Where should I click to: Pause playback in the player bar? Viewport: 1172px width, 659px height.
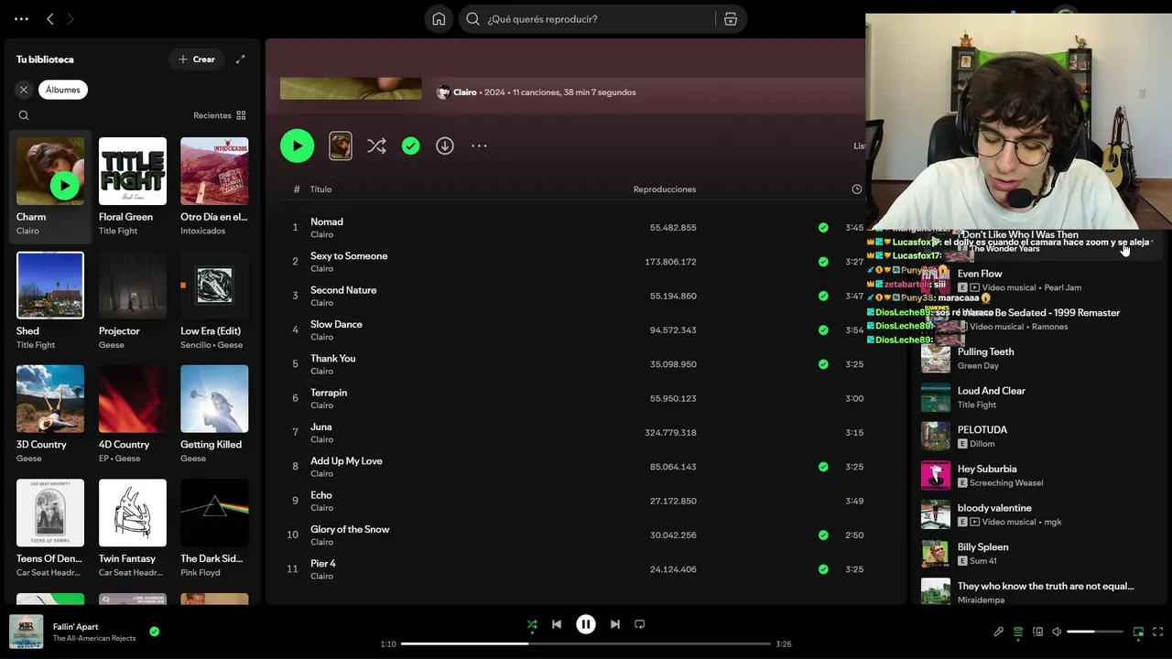pyautogui.click(x=586, y=624)
